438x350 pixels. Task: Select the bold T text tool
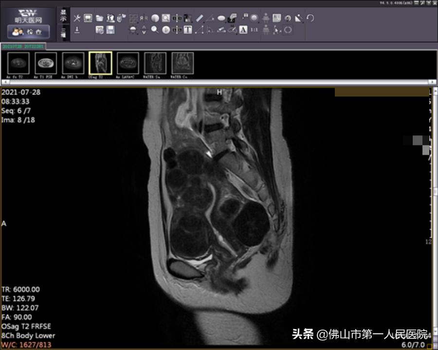[x=188, y=30]
